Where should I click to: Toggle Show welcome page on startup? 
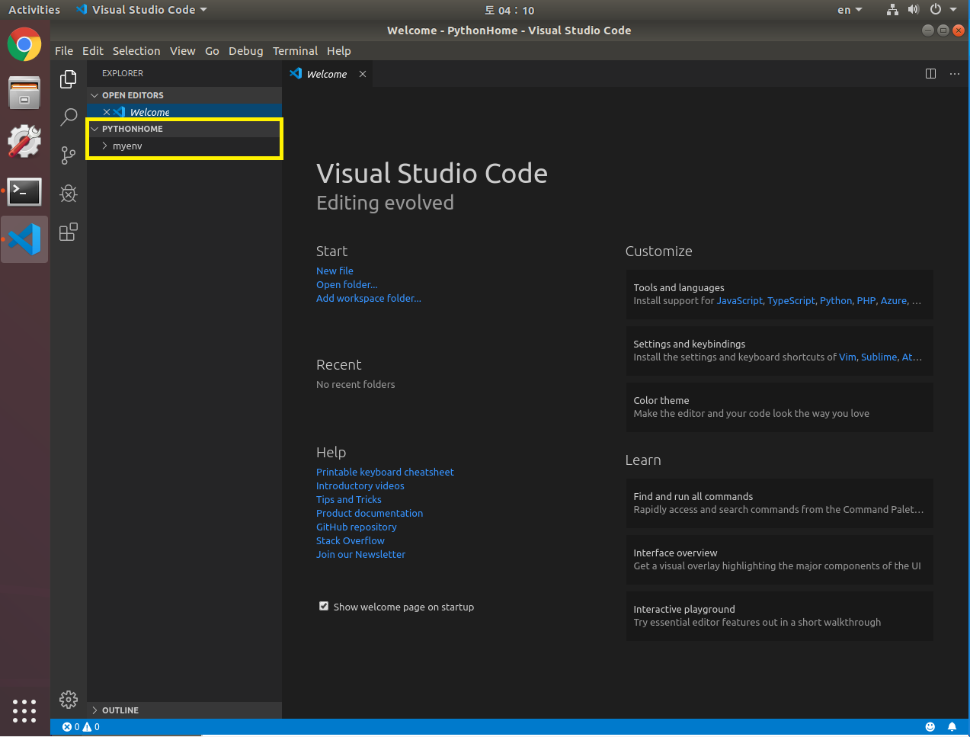pyautogui.click(x=324, y=607)
